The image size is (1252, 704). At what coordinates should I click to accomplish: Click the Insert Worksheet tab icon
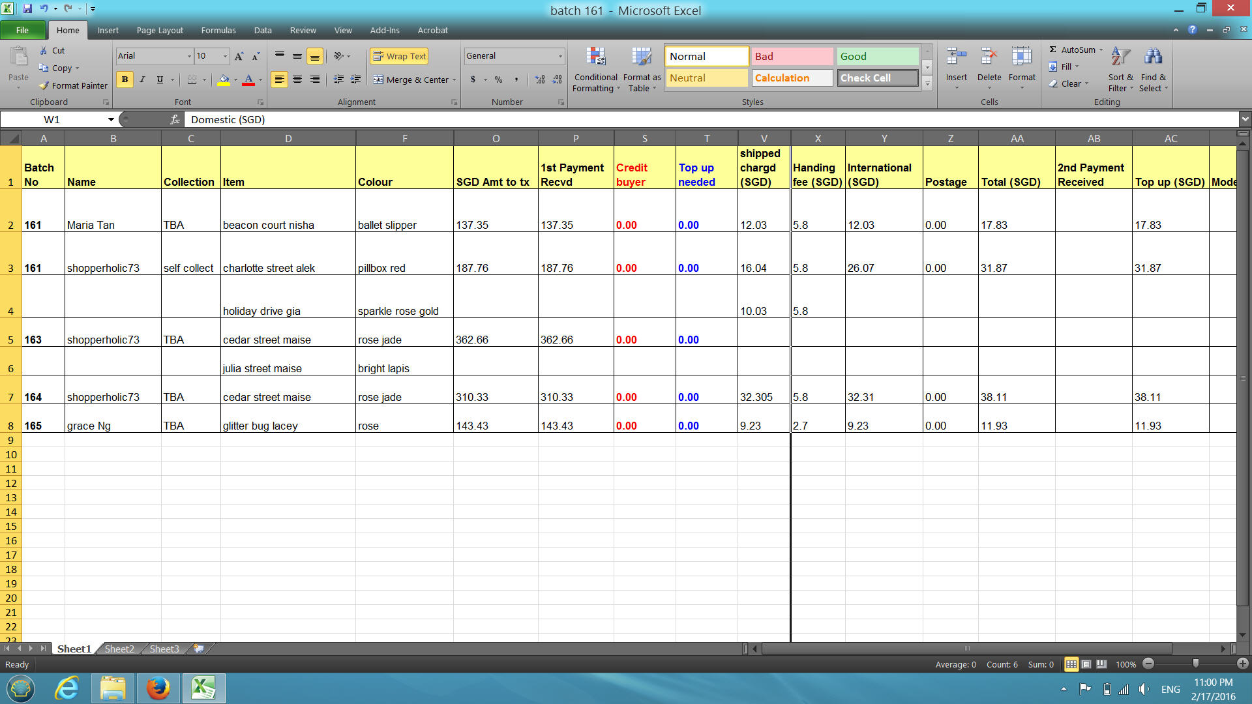click(x=199, y=649)
